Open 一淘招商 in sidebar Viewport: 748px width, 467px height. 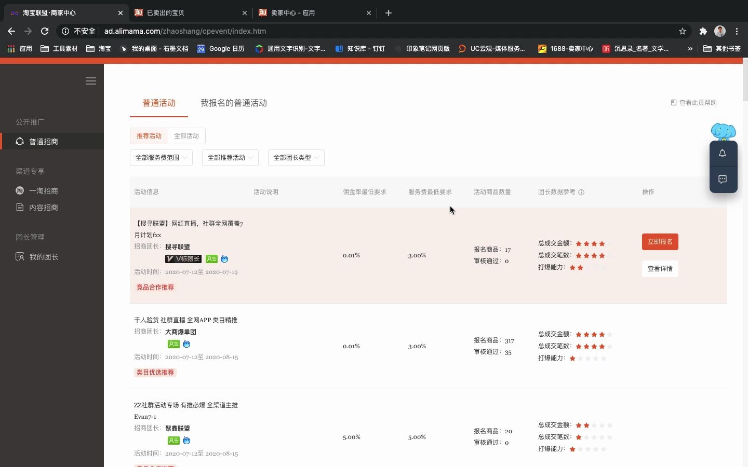(44, 191)
